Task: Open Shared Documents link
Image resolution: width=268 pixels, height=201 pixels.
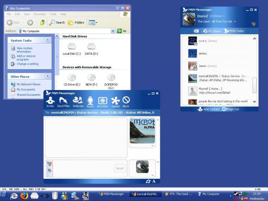Action: click(x=28, y=95)
